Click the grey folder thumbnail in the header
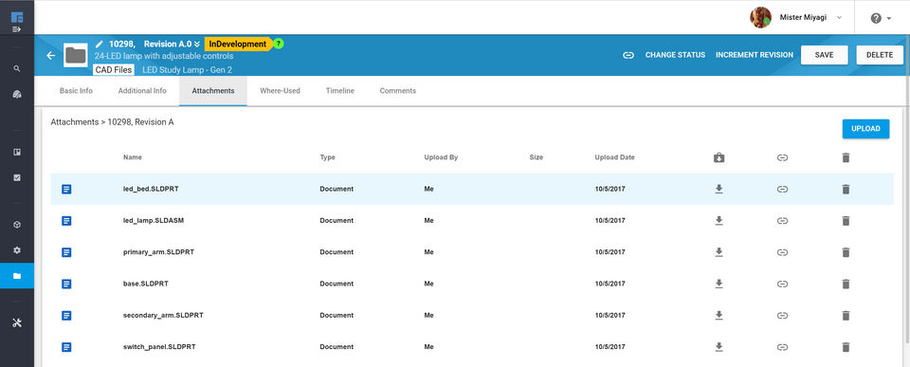This screenshot has width=910, height=367. pos(76,55)
